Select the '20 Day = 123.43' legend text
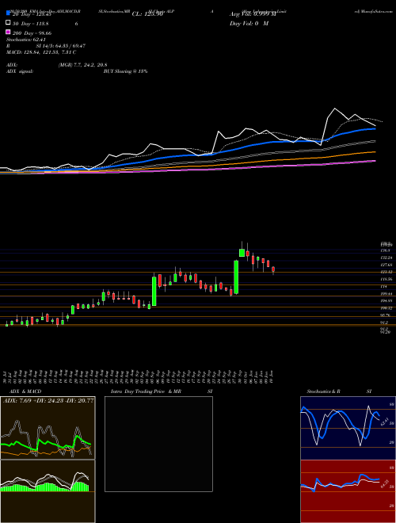Viewport: 396px width, 523px height. (32, 14)
